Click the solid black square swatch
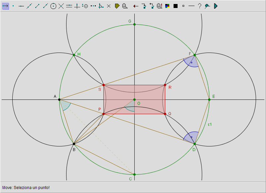This screenshot has height=193, width=266. point(176,6)
